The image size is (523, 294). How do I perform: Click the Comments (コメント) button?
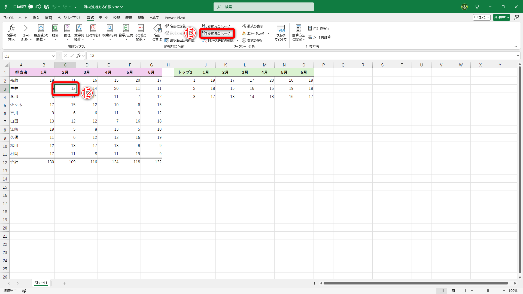pos(482,17)
